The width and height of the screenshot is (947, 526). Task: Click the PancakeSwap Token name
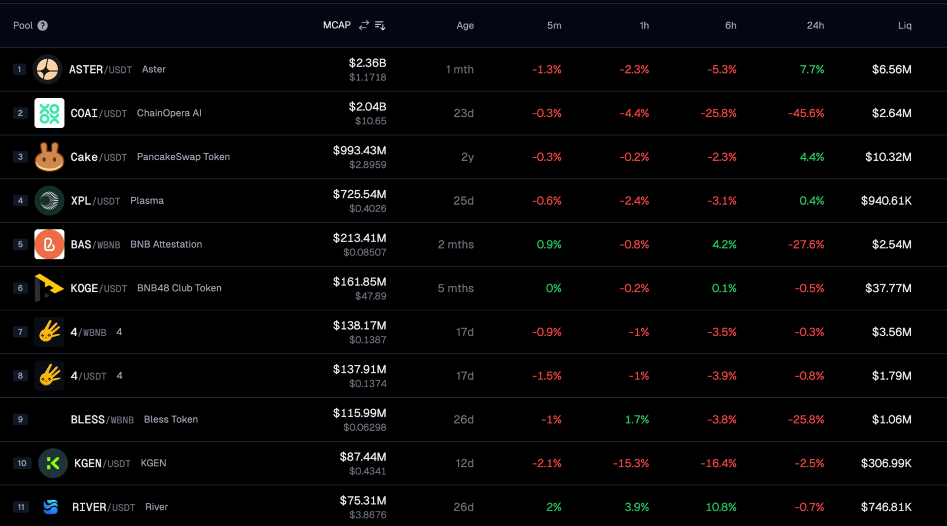(183, 157)
